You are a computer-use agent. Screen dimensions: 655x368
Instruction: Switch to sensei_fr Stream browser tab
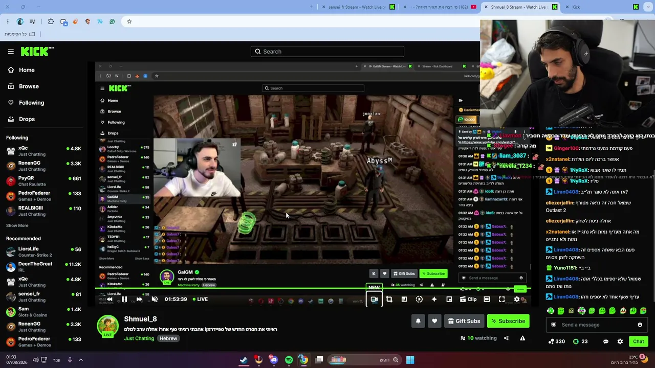(358, 7)
